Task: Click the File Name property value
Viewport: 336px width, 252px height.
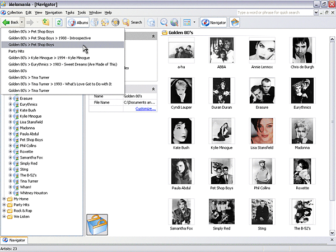Action: 139,102
